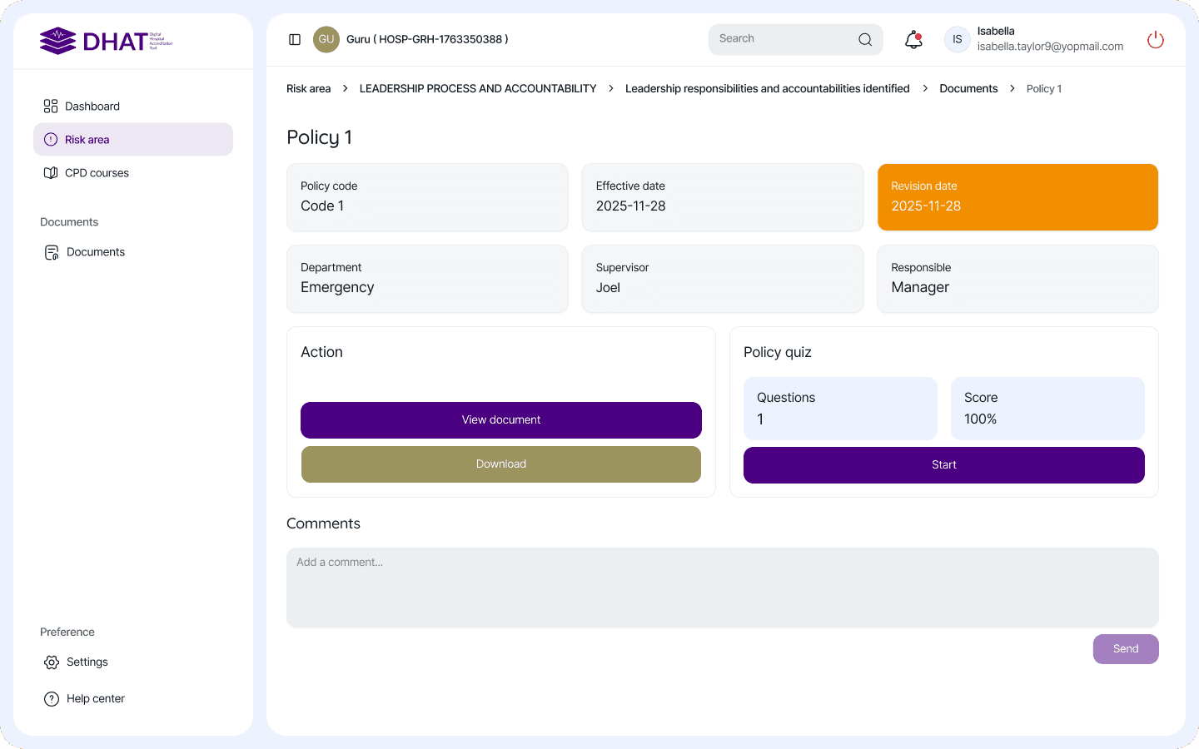Focus the Add a comment field
1199x749 pixels.
pos(722,587)
